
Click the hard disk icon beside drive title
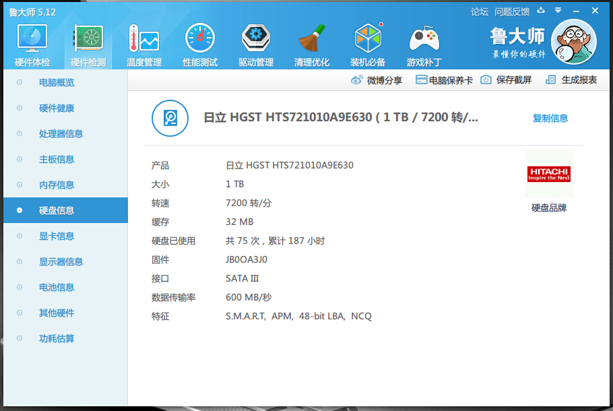(170, 118)
